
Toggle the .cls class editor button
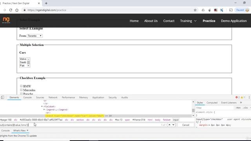(245, 108)
